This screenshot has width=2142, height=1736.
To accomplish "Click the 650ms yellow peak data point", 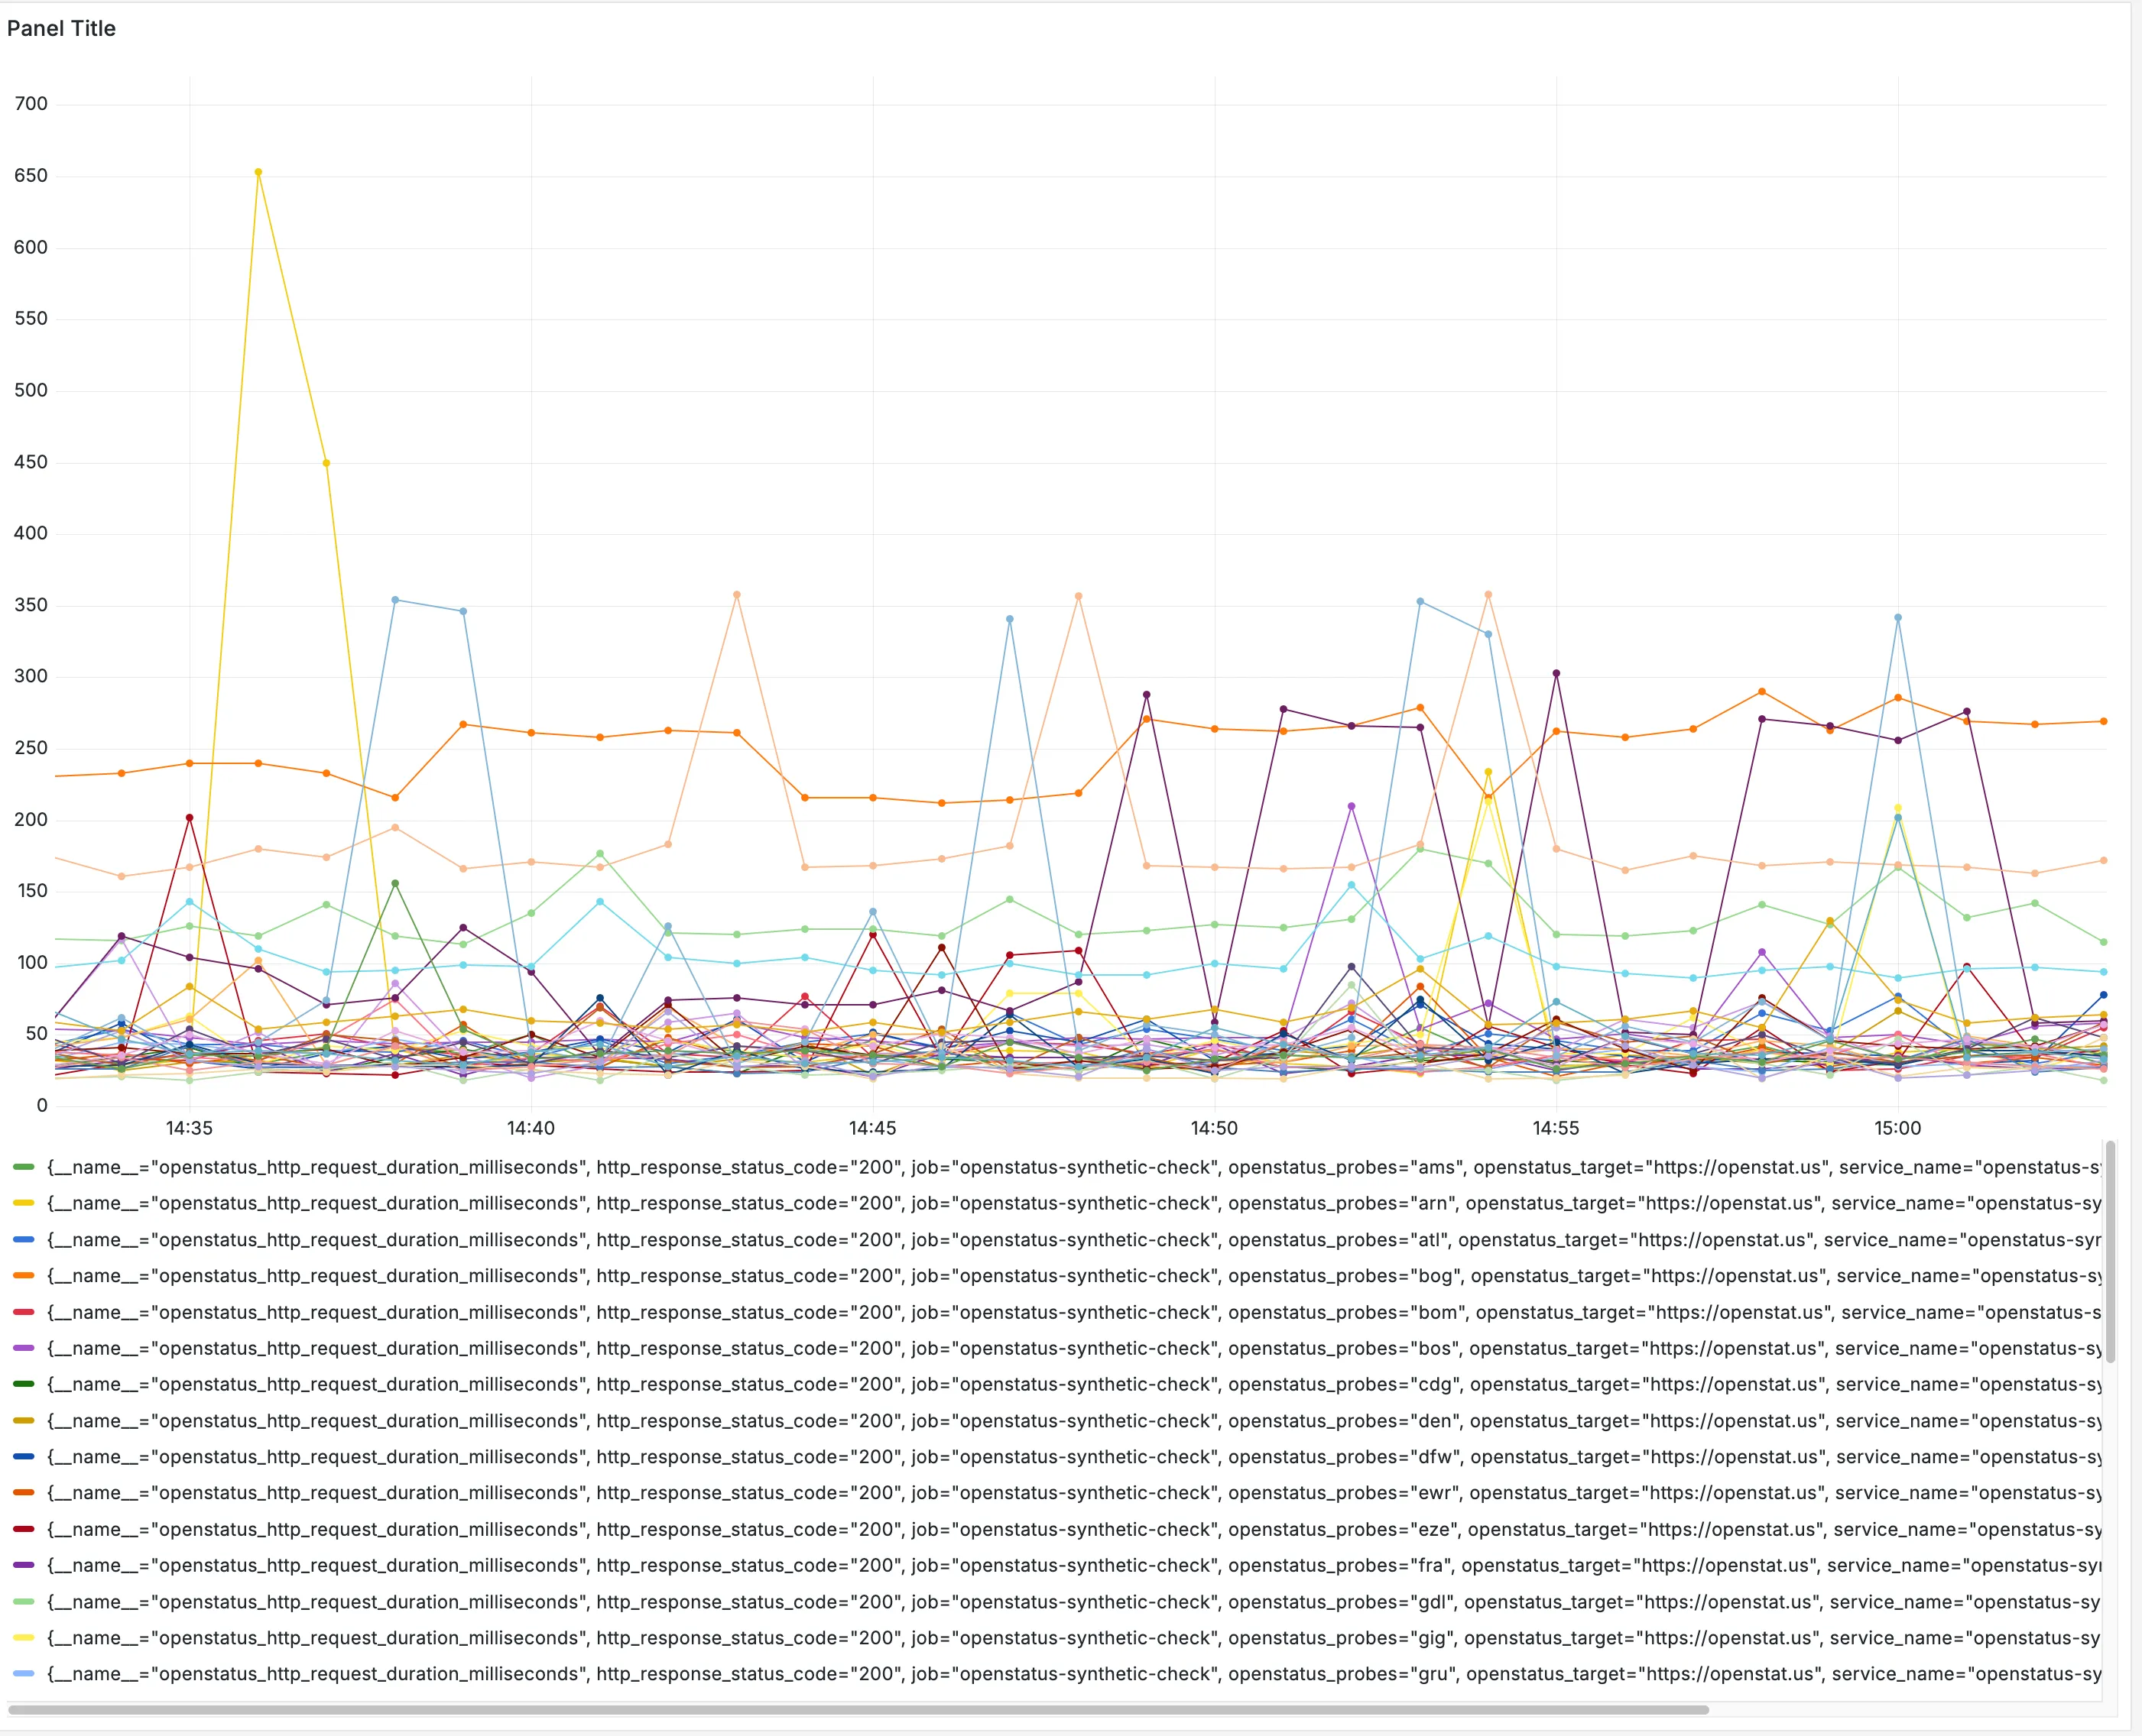I will pos(260,172).
